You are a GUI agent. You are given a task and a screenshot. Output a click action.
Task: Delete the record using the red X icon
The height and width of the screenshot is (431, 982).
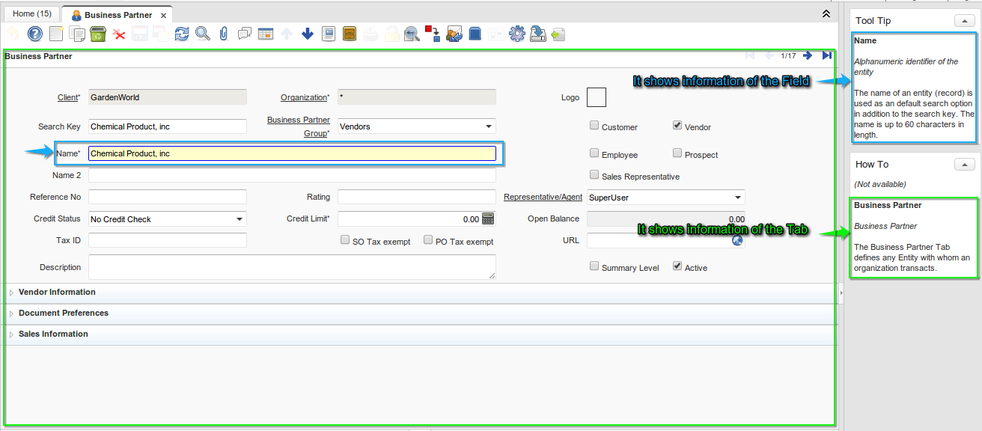click(118, 34)
